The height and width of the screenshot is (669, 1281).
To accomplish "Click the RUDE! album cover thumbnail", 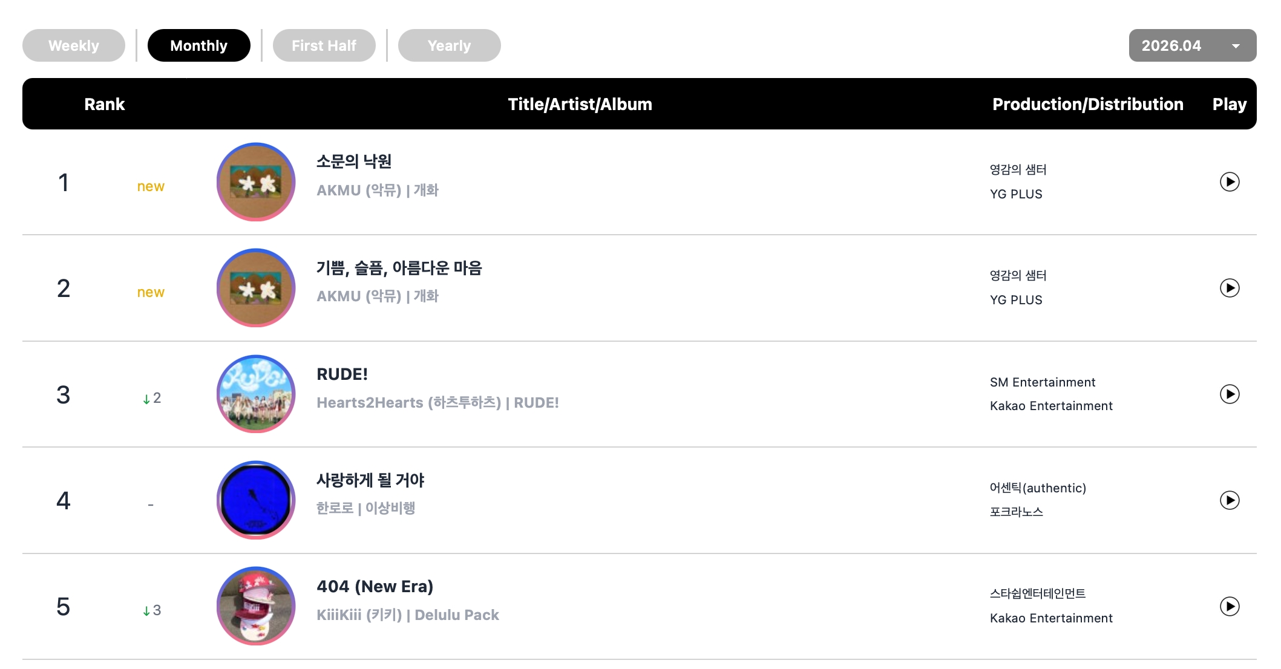I will (x=256, y=394).
